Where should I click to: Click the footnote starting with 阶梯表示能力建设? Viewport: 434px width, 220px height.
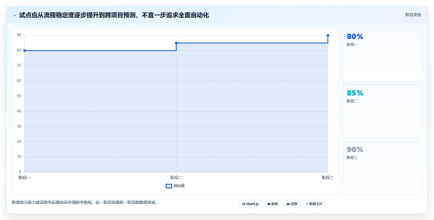[85, 202]
